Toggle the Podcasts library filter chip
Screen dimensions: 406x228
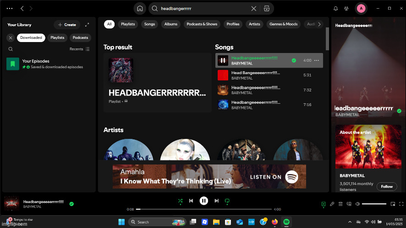point(80,38)
